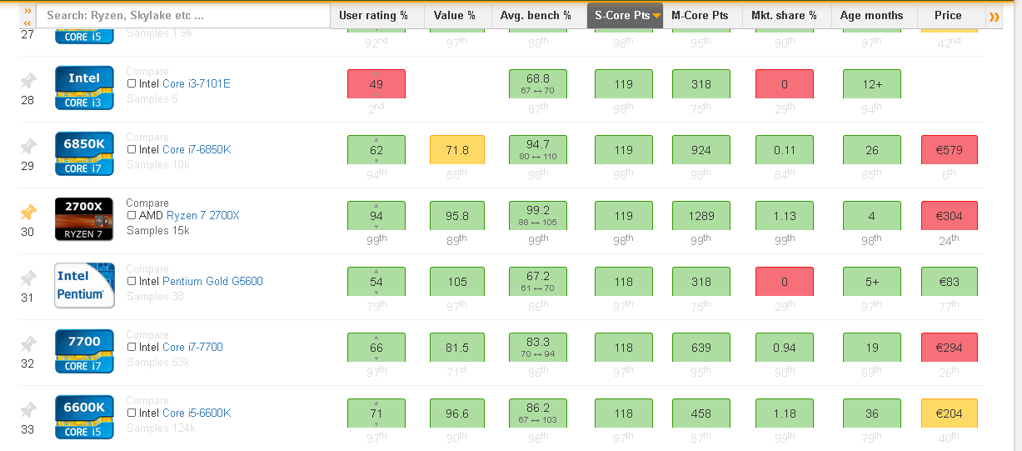
Task: Open the Core i7-6850K link
Action: coord(197,150)
